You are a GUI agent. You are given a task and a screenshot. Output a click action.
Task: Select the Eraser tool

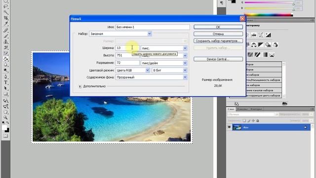5,53
